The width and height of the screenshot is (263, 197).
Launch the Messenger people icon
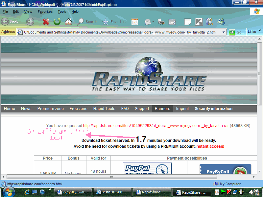click(x=221, y=22)
